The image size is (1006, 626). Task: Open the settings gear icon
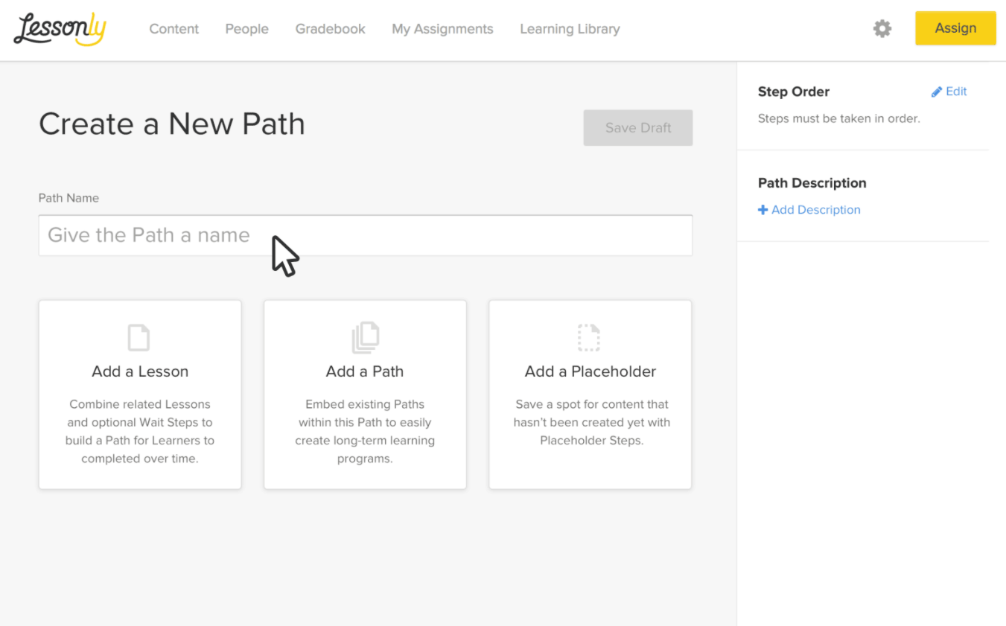(882, 29)
